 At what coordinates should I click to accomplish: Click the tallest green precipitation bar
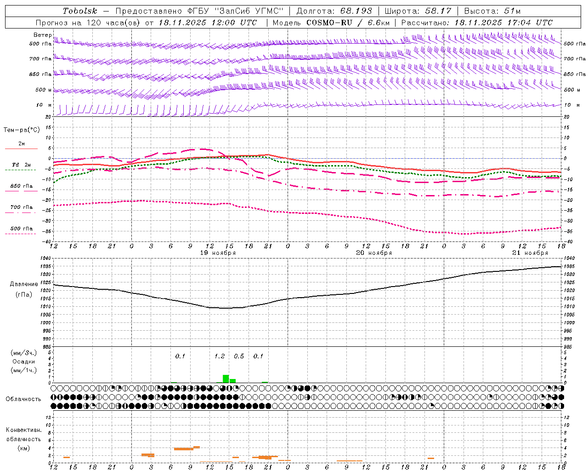pyautogui.click(x=226, y=379)
